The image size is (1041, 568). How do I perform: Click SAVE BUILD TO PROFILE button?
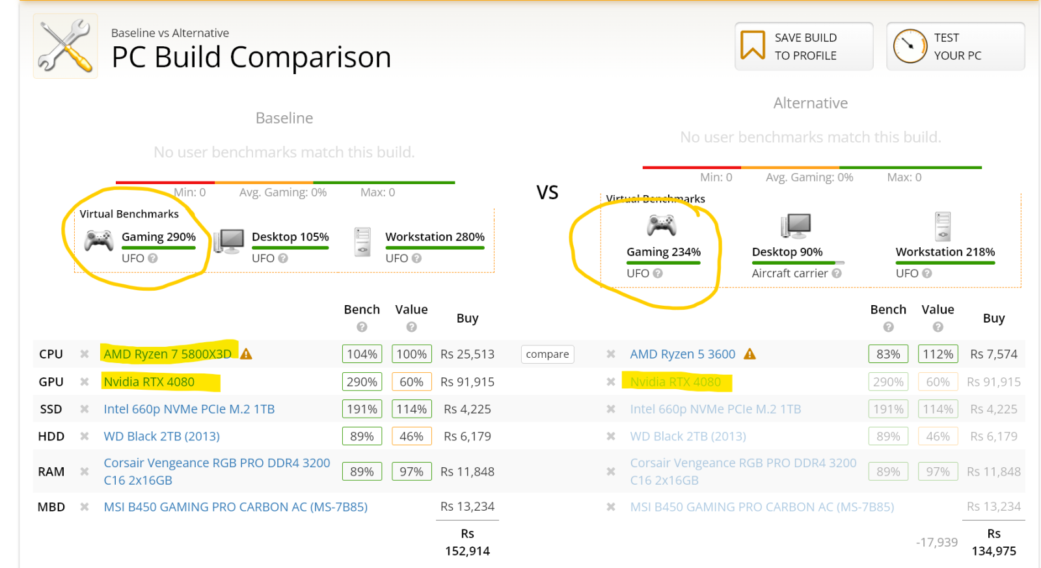point(804,46)
